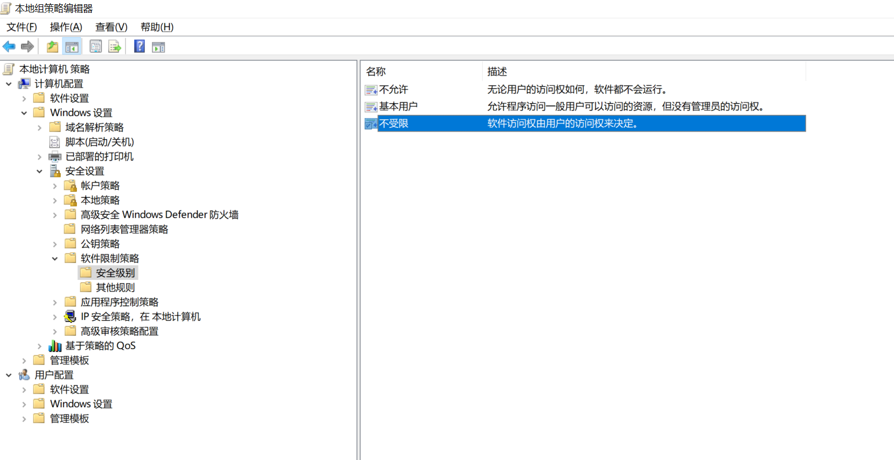Screen dimensions: 894x460
Task: Expand the 基于策略的 QoS node
Action: 39,346
